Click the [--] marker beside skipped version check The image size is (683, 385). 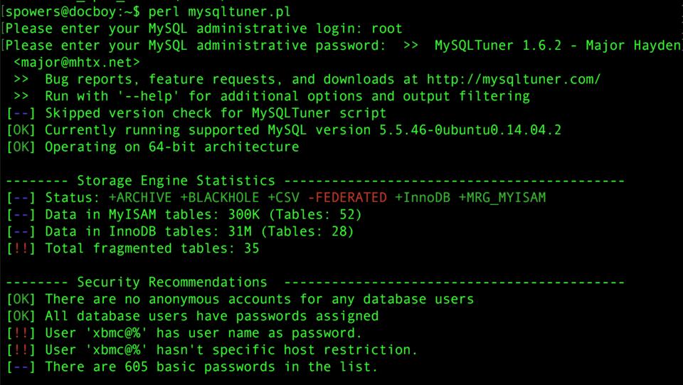[x=21, y=113]
